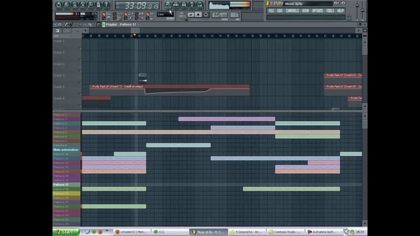
Task: Toggle Track 6 mute dot
Action: coord(80,106)
